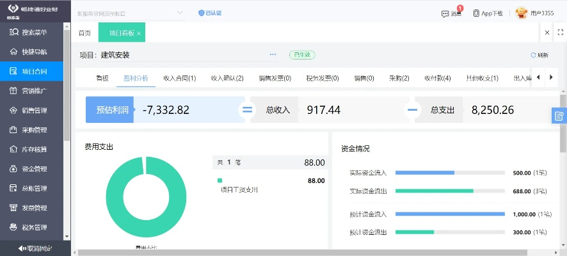Switch to the 收付款(4) tab
The height and width of the screenshot is (256, 567).
tap(437, 78)
